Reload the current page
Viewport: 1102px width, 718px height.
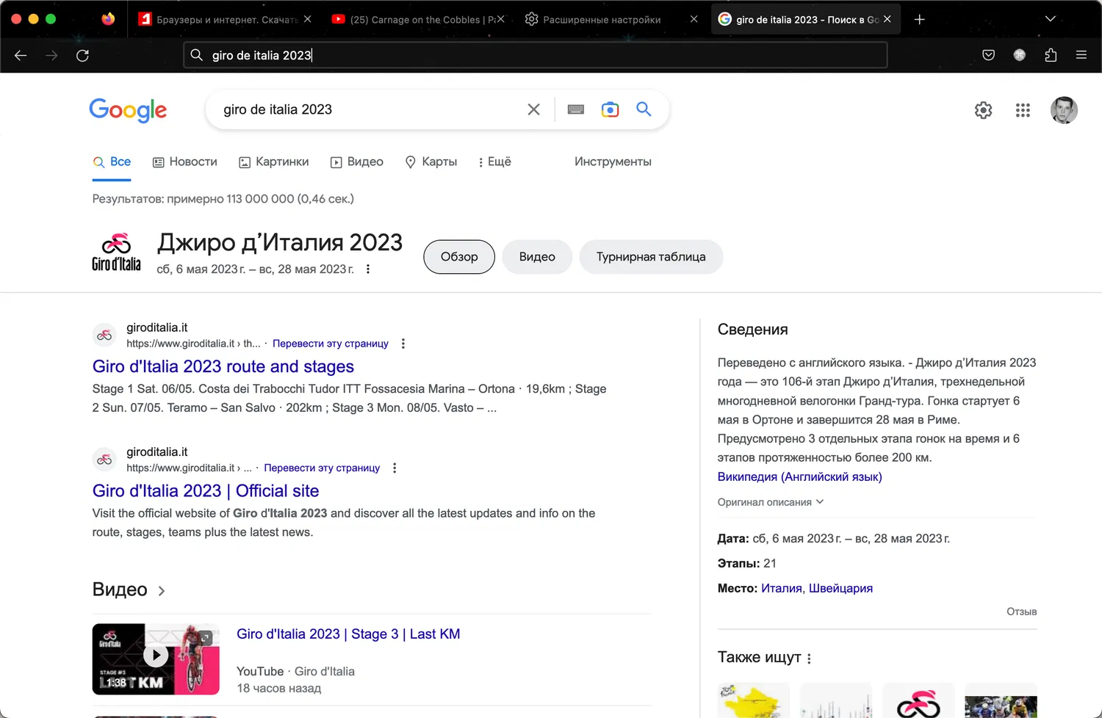(x=83, y=55)
